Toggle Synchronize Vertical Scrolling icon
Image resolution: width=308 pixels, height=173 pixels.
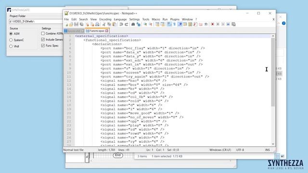pos(157,25)
